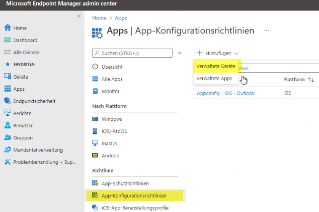Open the Hinzufügen dropdown
319x212 pixels.
(x=217, y=53)
